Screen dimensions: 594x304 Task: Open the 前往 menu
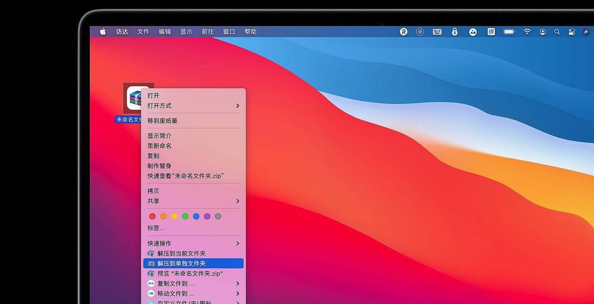[x=208, y=32]
